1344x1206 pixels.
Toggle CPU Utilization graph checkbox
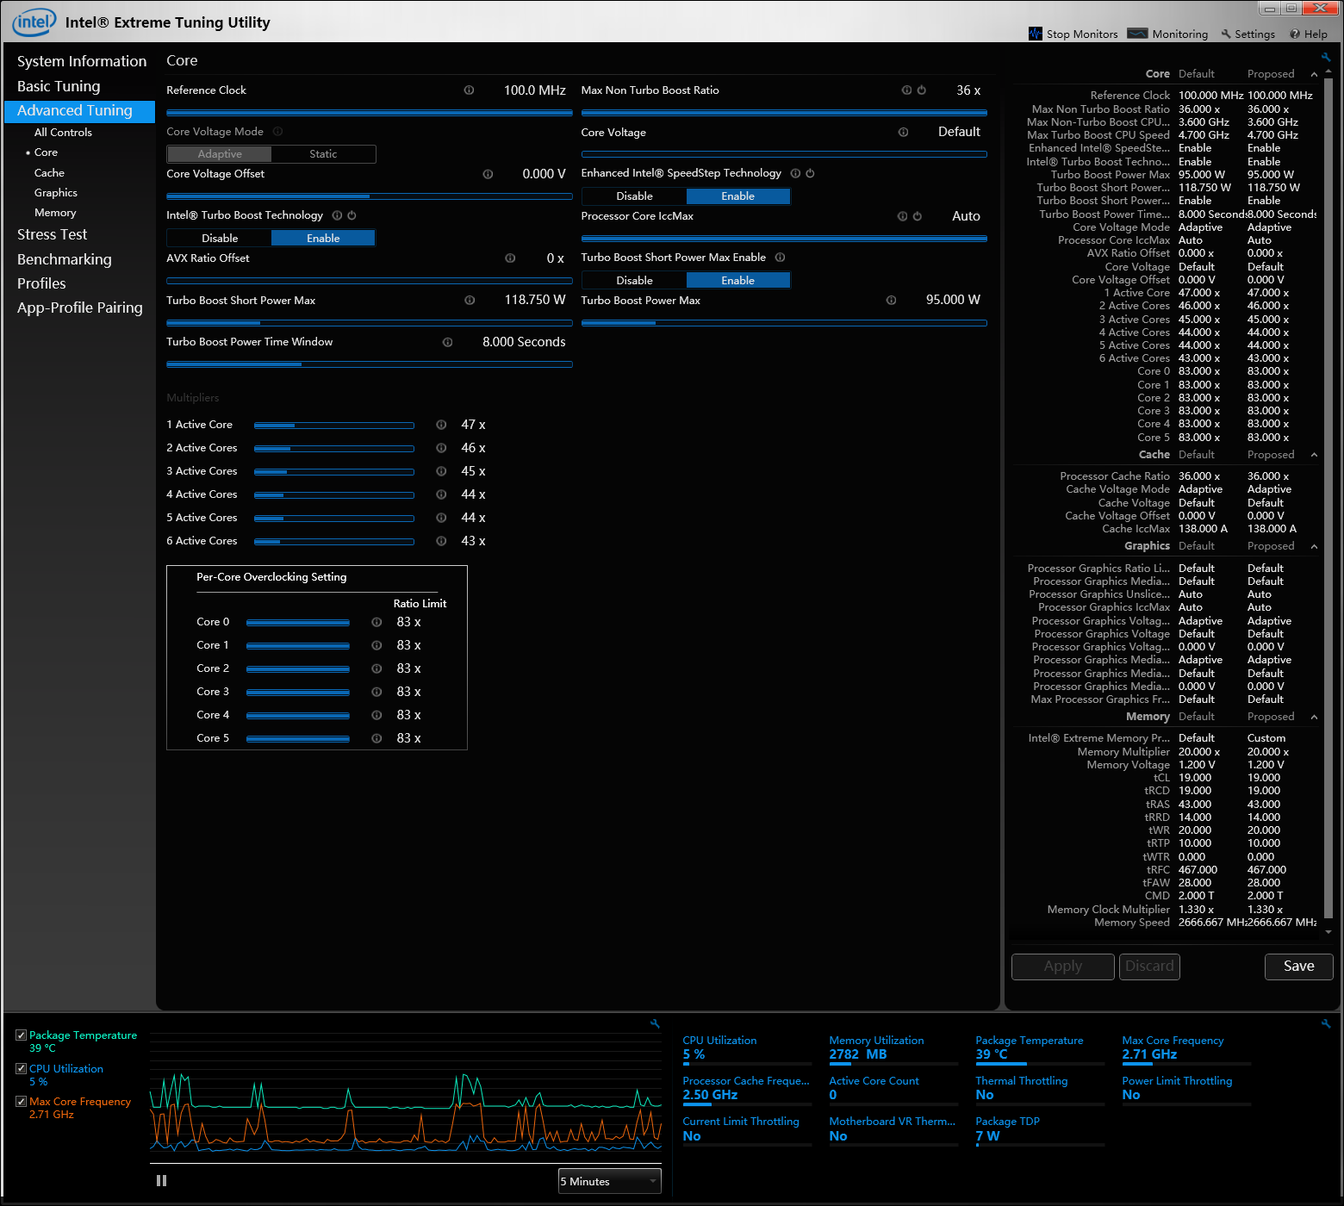pyautogui.click(x=22, y=1068)
